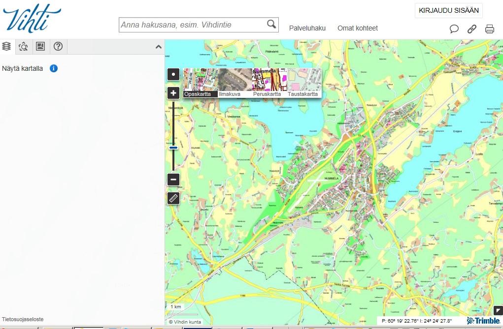Click the print map printer icon
Screen dimensions: 503x329
point(490,29)
